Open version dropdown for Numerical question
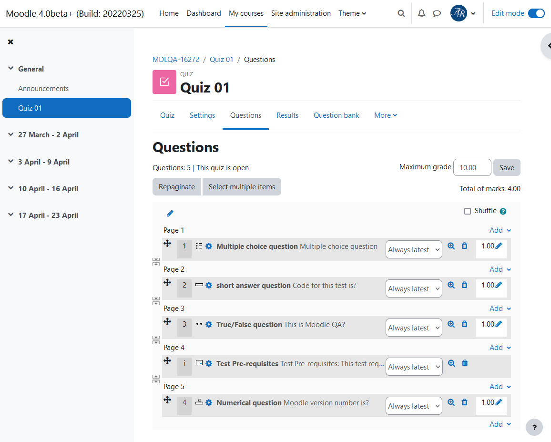Viewport: 551px width, 442px height. click(414, 405)
